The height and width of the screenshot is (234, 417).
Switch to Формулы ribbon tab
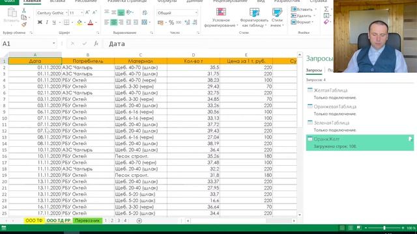167,1
